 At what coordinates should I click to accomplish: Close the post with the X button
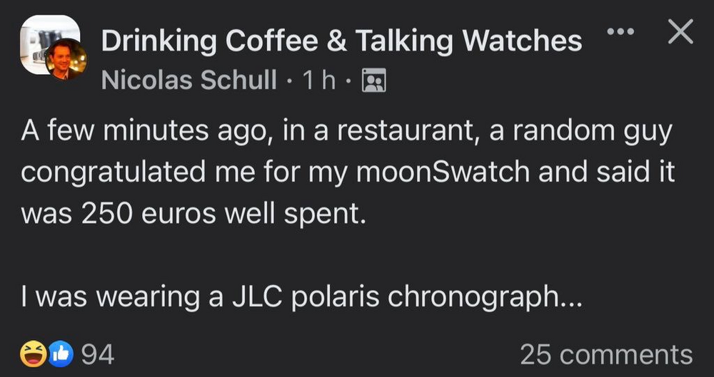pos(679,33)
